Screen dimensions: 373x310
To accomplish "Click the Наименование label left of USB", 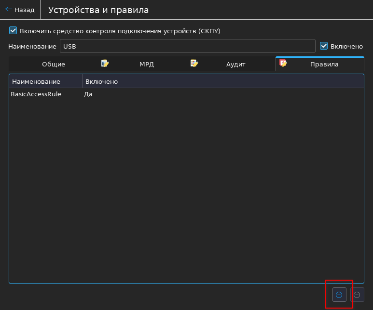I will pyautogui.click(x=32, y=46).
